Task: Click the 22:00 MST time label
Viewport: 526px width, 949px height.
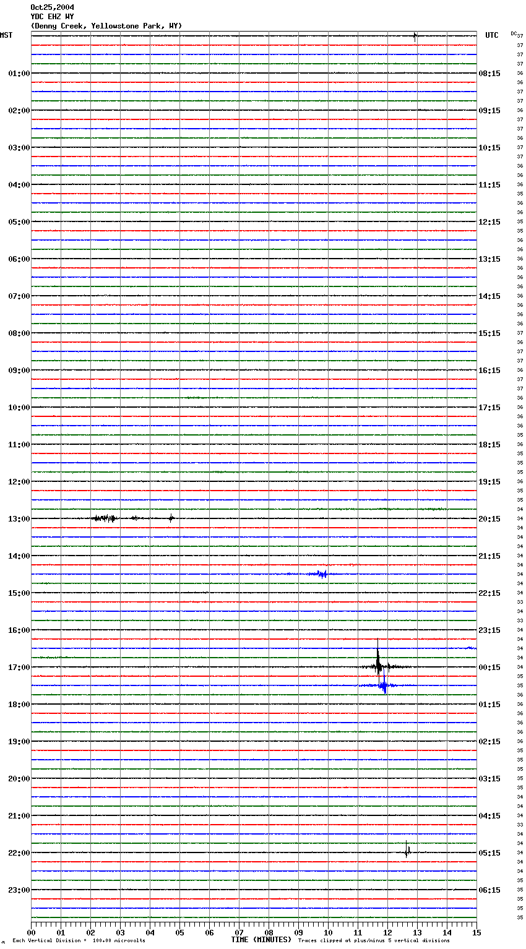Action: pyautogui.click(x=19, y=853)
